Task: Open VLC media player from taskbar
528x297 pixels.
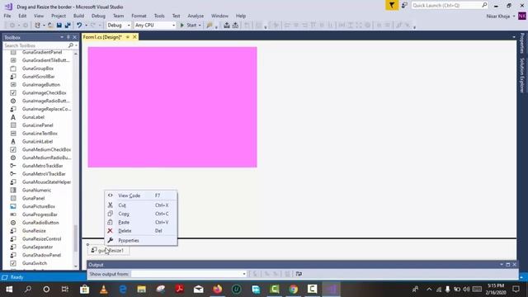Action: [x=104, y=290]
